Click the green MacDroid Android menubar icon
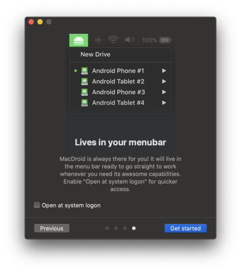Screen dimensions: 241x272 point(79,40)
